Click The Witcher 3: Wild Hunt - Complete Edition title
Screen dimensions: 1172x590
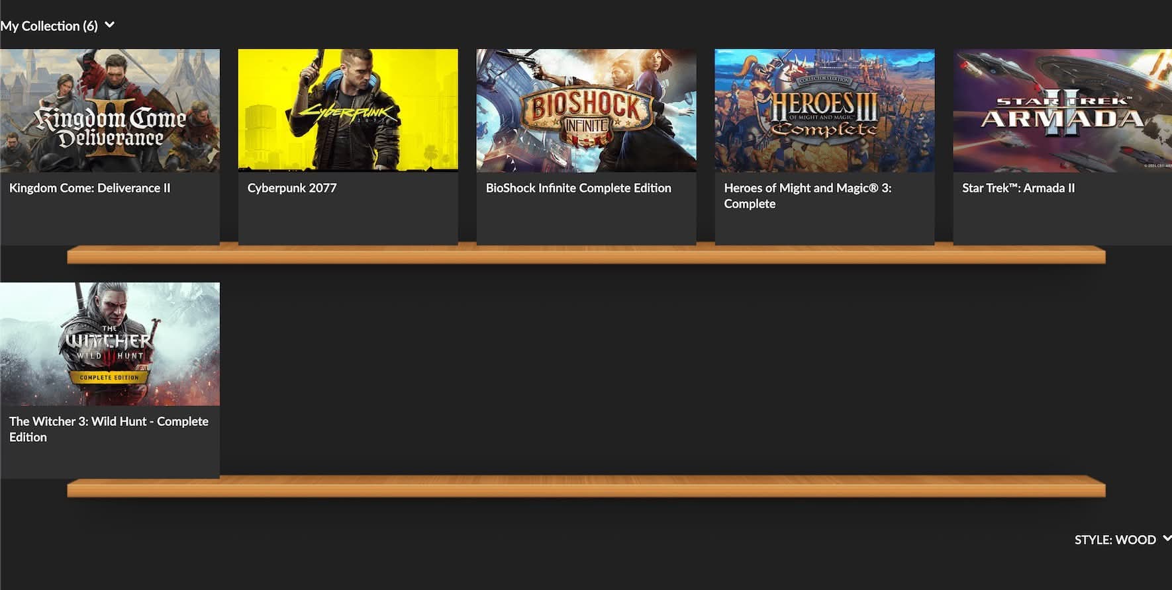coord(109,429)
